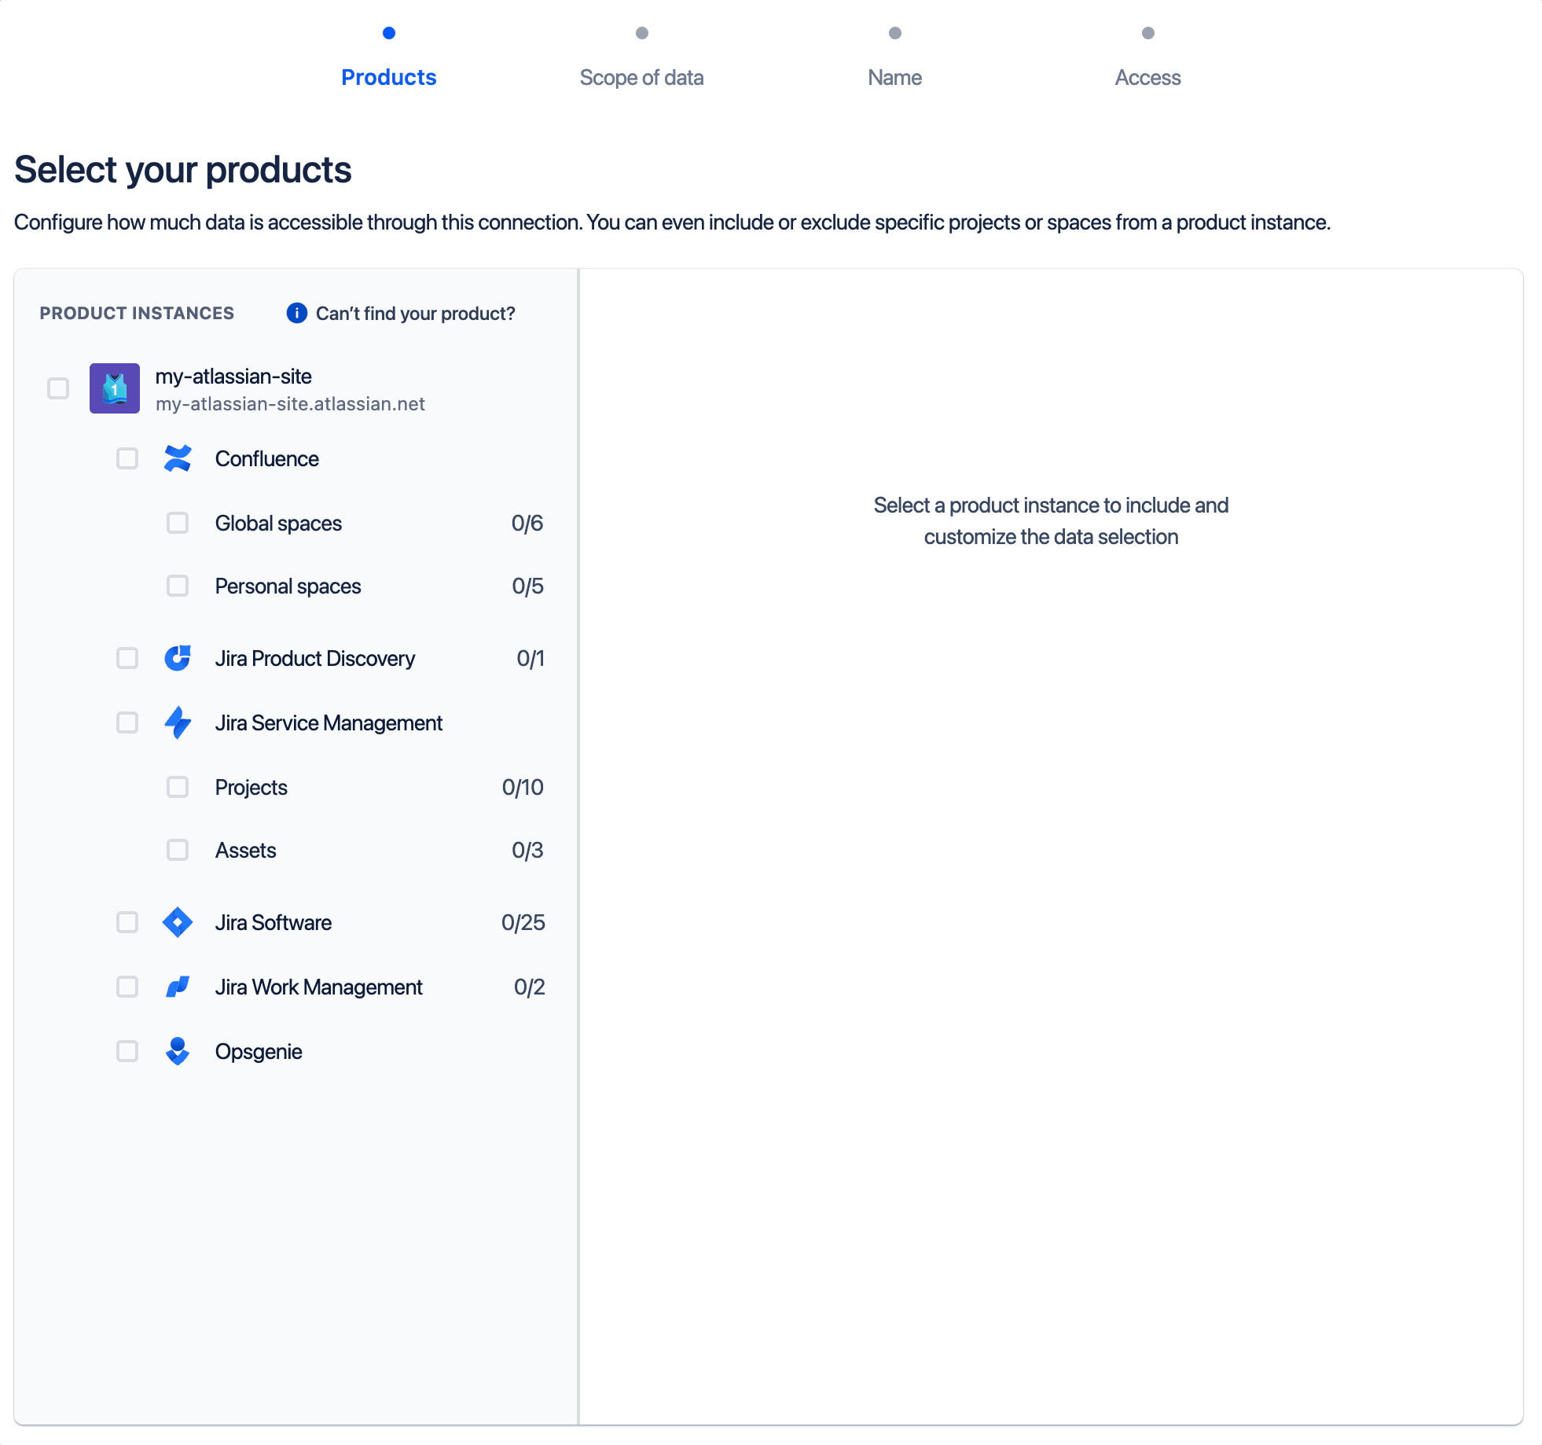Enable the Jira Software checkbox
Screen dimensions: 1542x1445
point(127,922)
